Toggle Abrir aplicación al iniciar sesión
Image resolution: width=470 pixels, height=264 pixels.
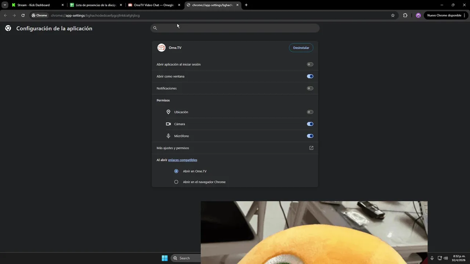point(310,64)
